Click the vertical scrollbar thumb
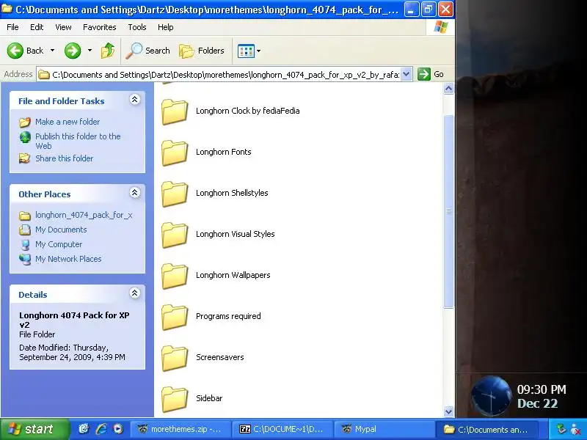The height and width of the screenshot is (440, 587). (x=448, y=212)
